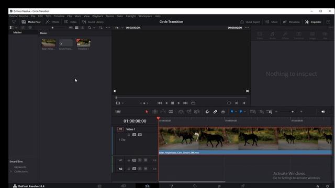Viewport: 335px width, 188px height.
Task: Toggle Auto Track Selector on A2
Action: 134,169
